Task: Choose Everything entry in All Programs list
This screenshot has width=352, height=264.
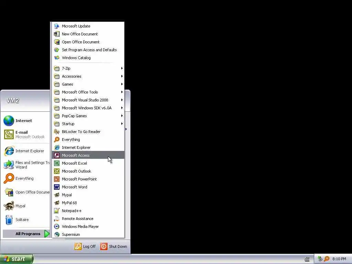Action: point(88,140)
